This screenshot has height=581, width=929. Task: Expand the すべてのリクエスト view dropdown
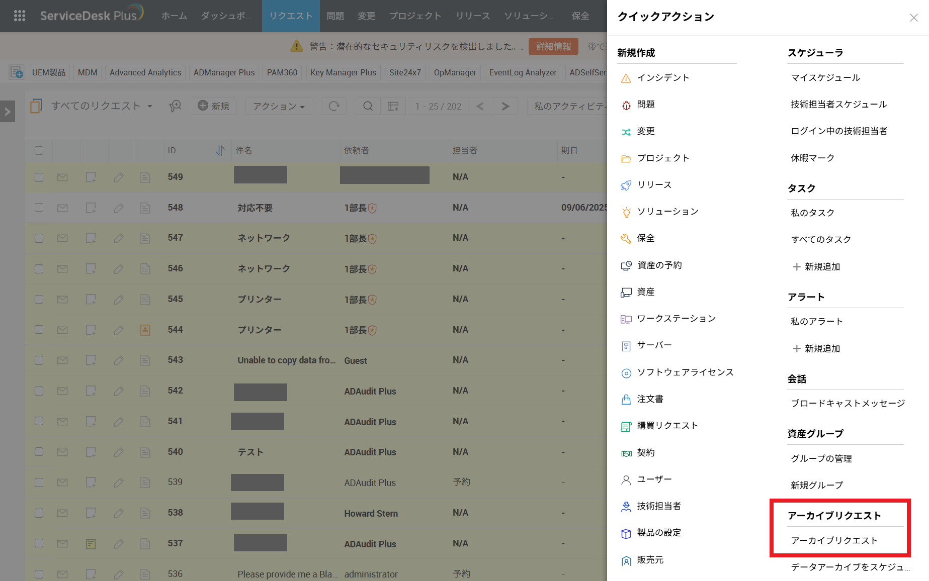(x=150, y=106)
